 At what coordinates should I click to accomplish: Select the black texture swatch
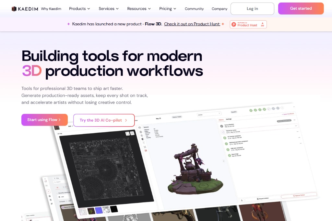pyautogui.click(x=114, y=209)
